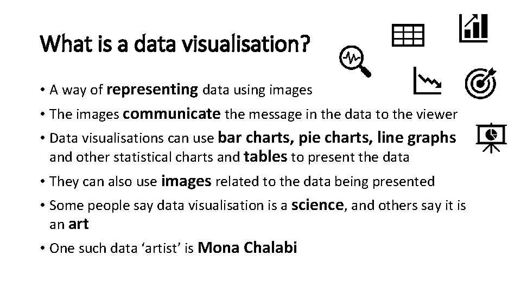Click the bar chart with arrow icon
521x293 pixels.
pos(474,28)
